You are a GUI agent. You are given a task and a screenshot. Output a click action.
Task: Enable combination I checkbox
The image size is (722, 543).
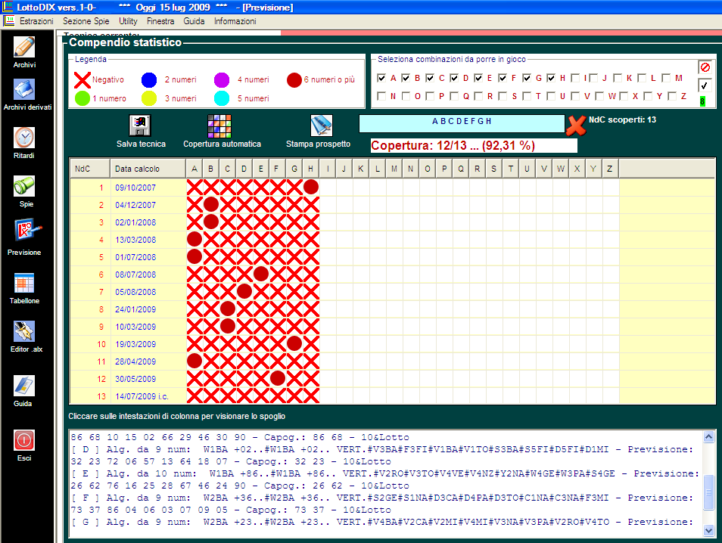click(576, 78)
